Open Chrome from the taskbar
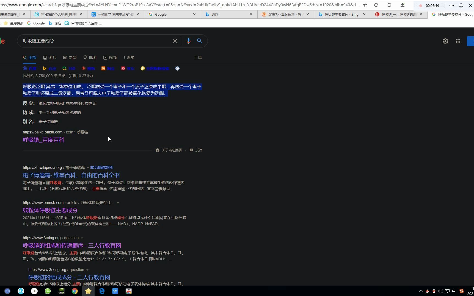 click(x=75, y=291)
